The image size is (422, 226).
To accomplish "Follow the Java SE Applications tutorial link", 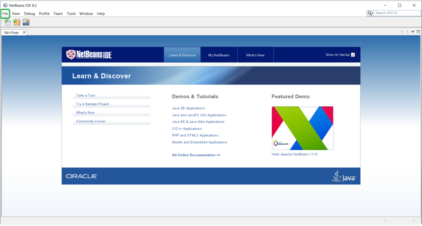I will click(188, 108).
